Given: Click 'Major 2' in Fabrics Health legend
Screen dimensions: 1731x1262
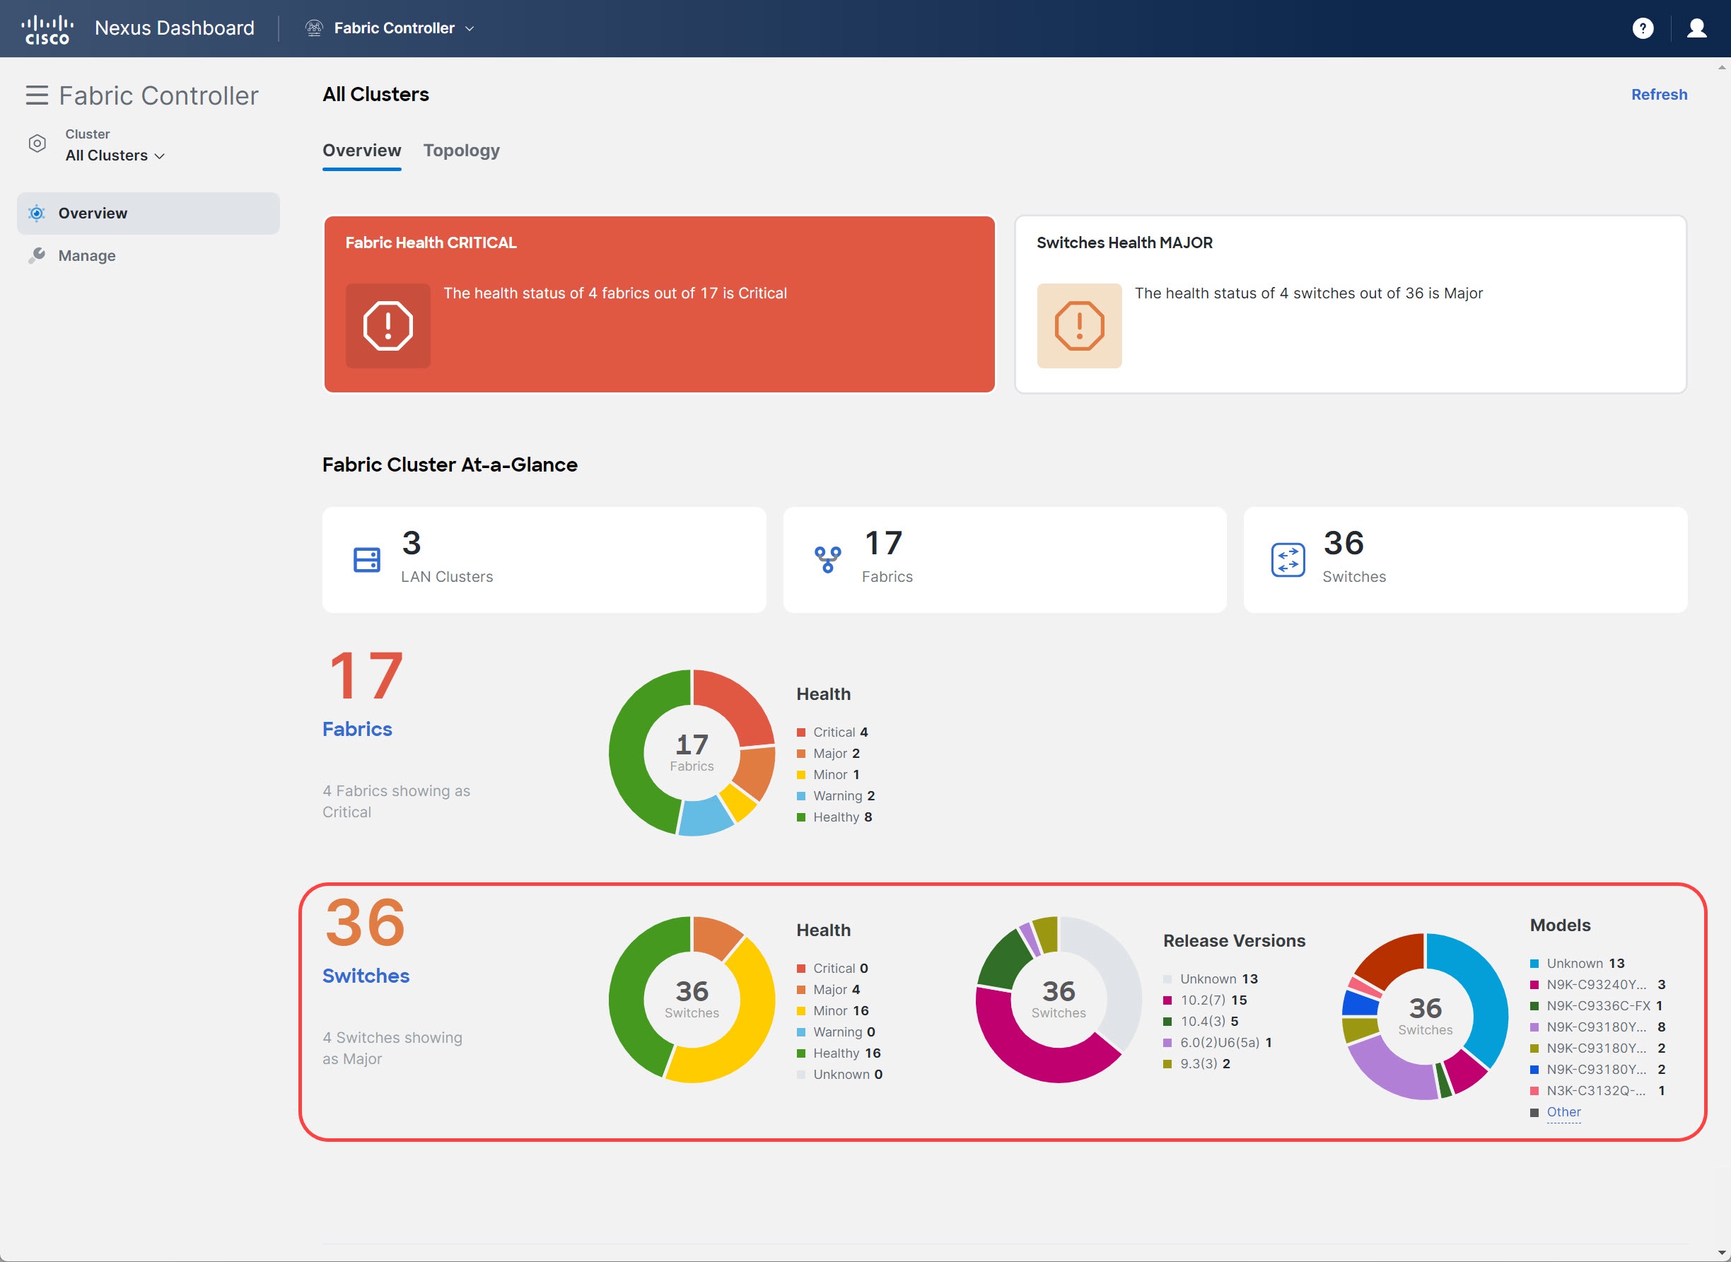Looking at the screenshot, I should [829, 753].
